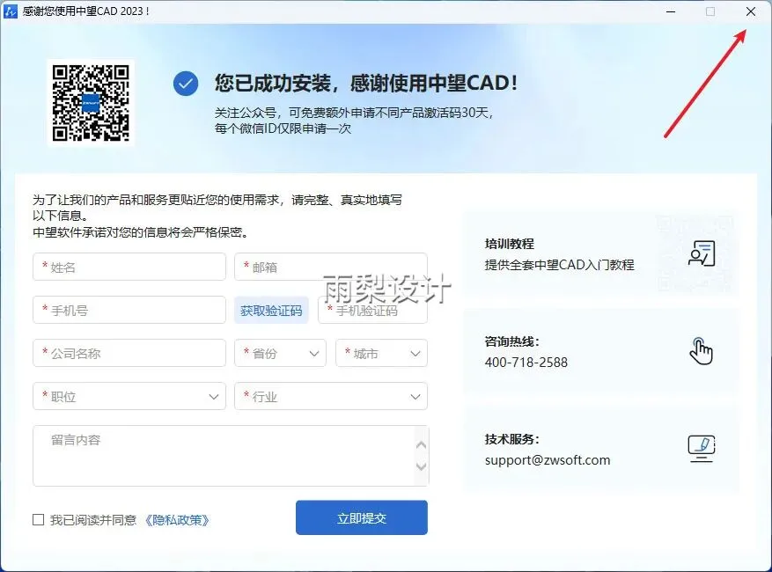Screen dimensions: 772x572
Task: Click the hotline hand pointer icon
Action: tap(701, 350)
